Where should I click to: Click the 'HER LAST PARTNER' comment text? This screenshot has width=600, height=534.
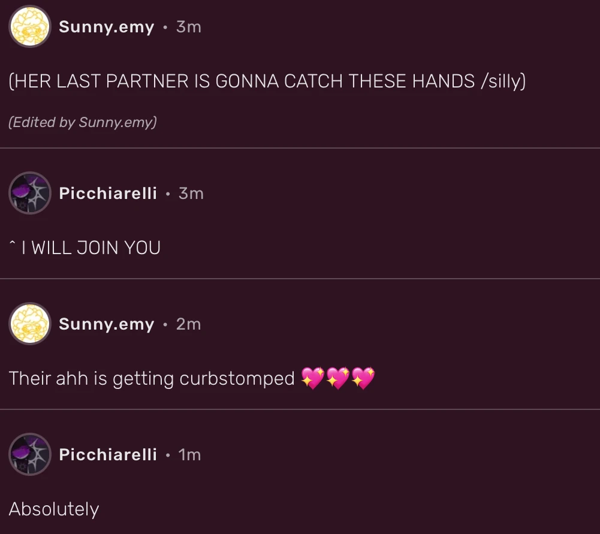click(267, 82)
